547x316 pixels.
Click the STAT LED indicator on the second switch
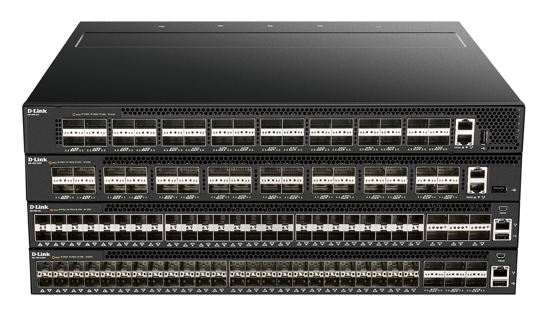point(85,162)
